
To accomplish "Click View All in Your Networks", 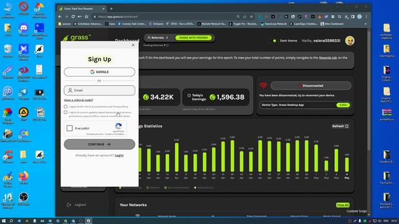I will coord(342,205).
